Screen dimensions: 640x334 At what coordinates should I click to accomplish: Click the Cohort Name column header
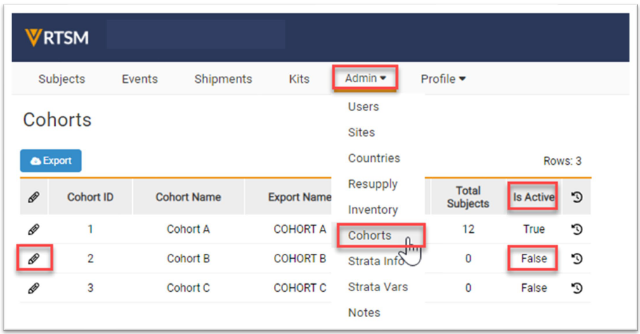pos(188,198)
